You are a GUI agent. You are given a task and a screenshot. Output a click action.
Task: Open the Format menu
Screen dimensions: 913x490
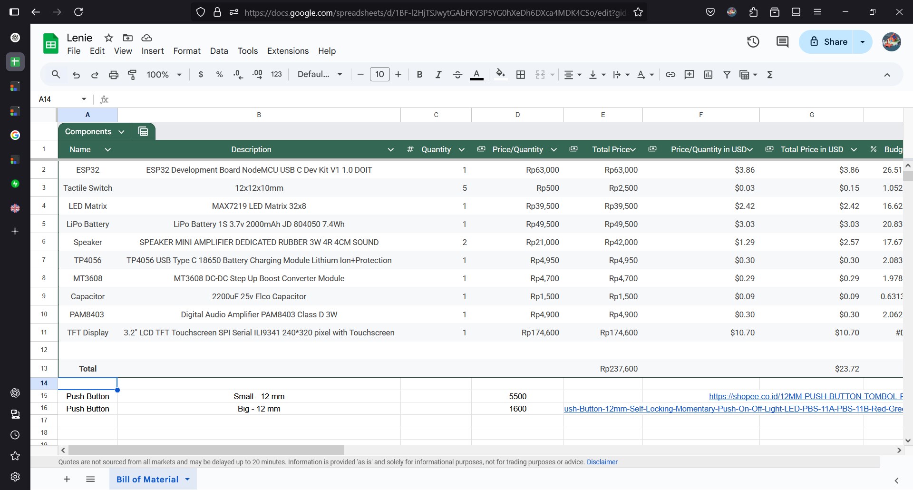tap(187, 51)
